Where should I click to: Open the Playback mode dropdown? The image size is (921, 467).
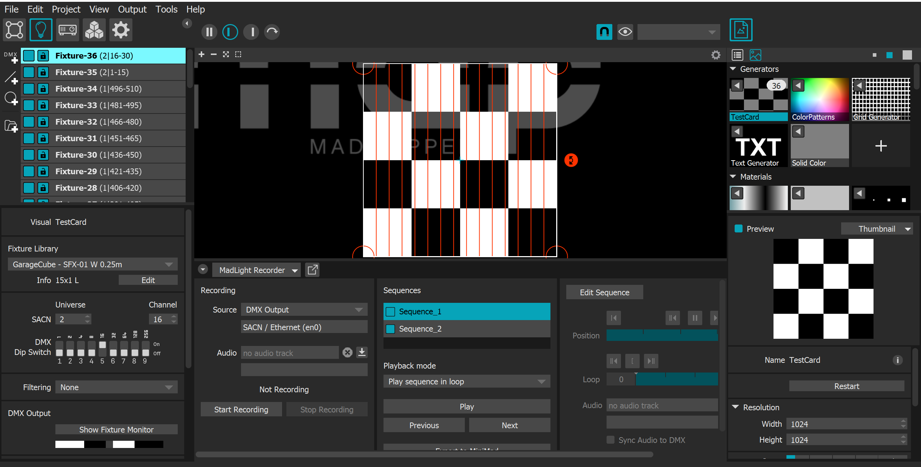point(467,381)
